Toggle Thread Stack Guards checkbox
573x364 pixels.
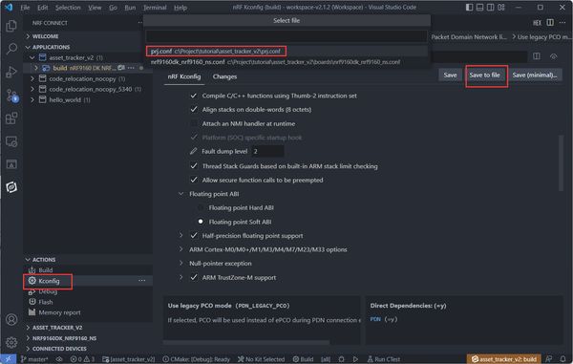(x=194, y=166)
